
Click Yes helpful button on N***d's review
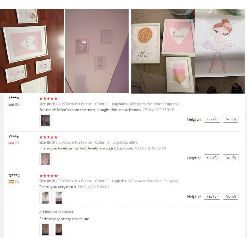(x=212, y=196)
